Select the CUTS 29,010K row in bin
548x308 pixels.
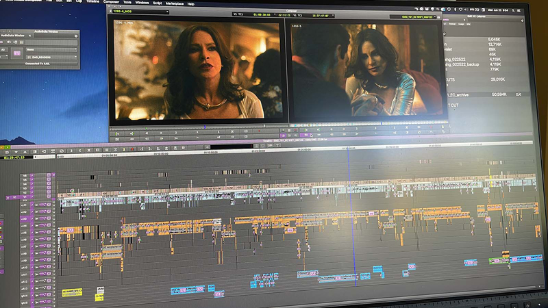pos(486,79)
